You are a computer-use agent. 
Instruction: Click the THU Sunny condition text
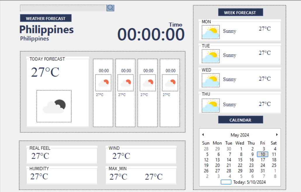(x=229, y=104)
